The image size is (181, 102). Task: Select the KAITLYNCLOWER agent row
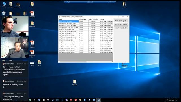click(86, 28)
